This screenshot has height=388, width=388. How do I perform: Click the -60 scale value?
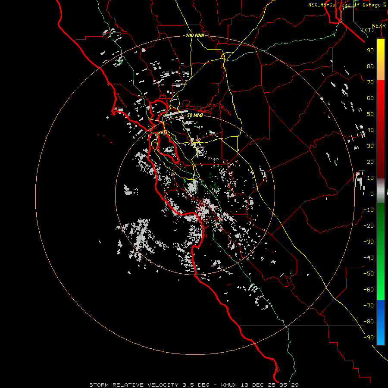(369, 290)
